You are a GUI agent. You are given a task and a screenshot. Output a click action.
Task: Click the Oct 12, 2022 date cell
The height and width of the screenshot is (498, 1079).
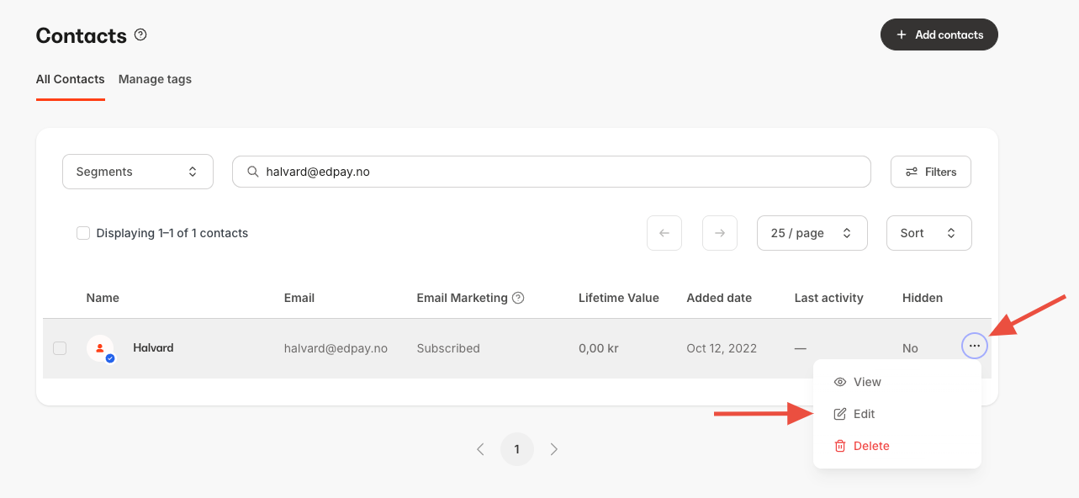pos(722,348)
